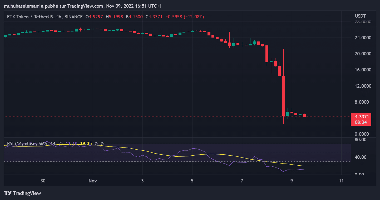Screen dimensions: 380x200
Task: Click the '30' date axis label
Action: click(43, 181)
